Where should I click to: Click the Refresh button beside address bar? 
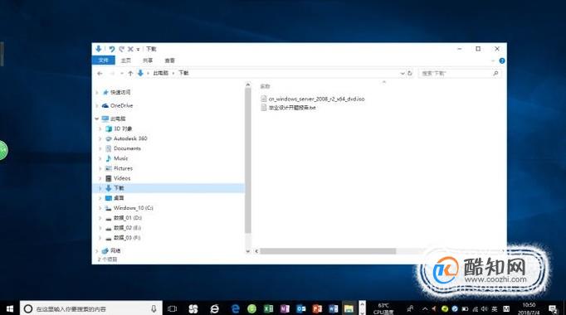click(x=410, y=73)
